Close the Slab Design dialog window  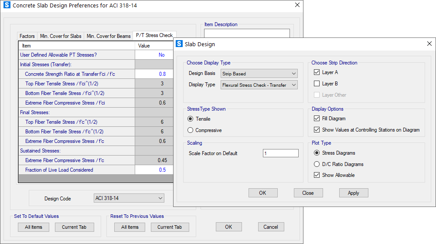[x=429, y=44]
